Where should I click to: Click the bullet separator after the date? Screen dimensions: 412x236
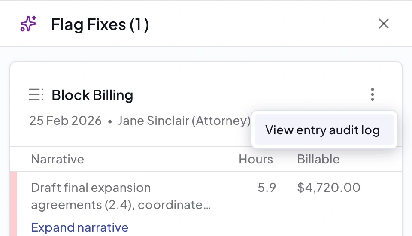coord(110,121)
